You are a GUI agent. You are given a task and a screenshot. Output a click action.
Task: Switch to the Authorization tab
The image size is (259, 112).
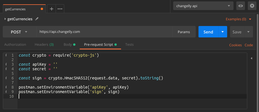pos(15,45)
